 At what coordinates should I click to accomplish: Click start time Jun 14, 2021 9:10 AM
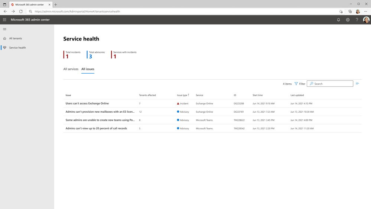[x=263, y=103]
